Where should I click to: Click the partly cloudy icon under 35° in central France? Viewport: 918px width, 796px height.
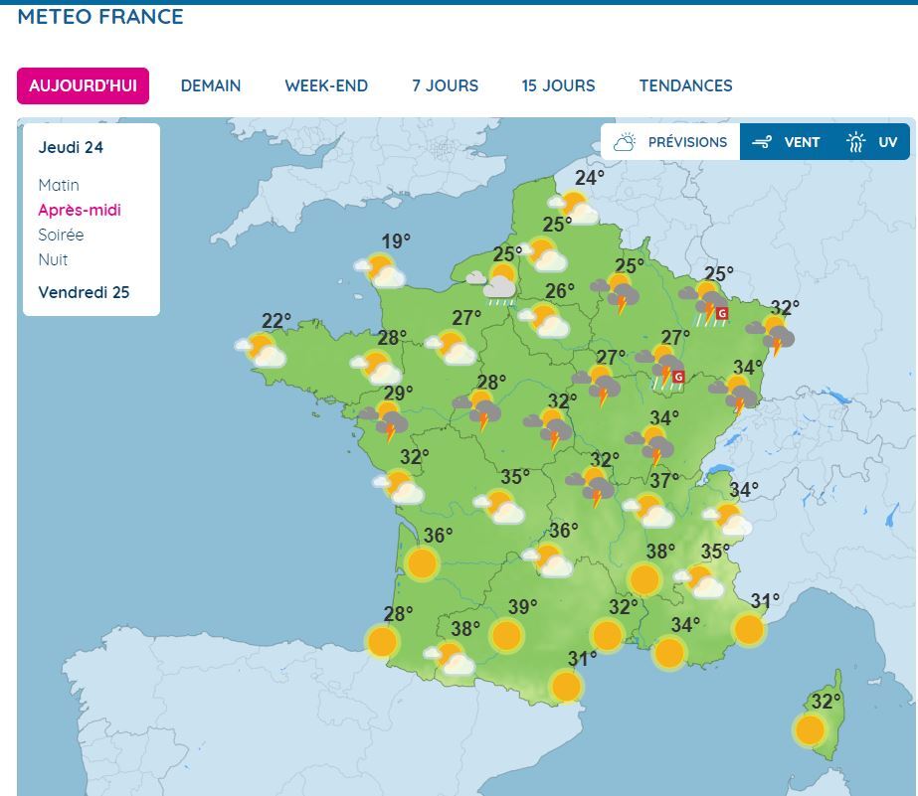pyautogui.click(x=499, y=506)
